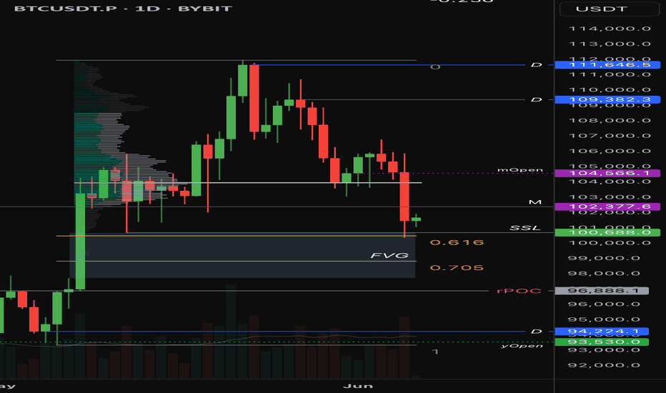Select the 96,888.1 grey rPOC price label

pos(602,291)
